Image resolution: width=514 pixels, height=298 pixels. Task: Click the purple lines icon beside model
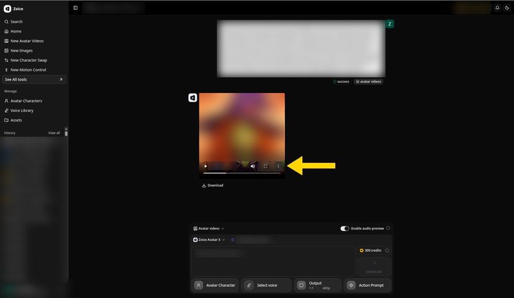pos(233,240)
